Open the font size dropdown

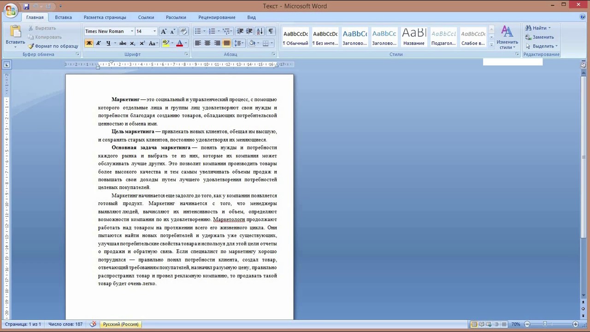click(x=154, y=31)
